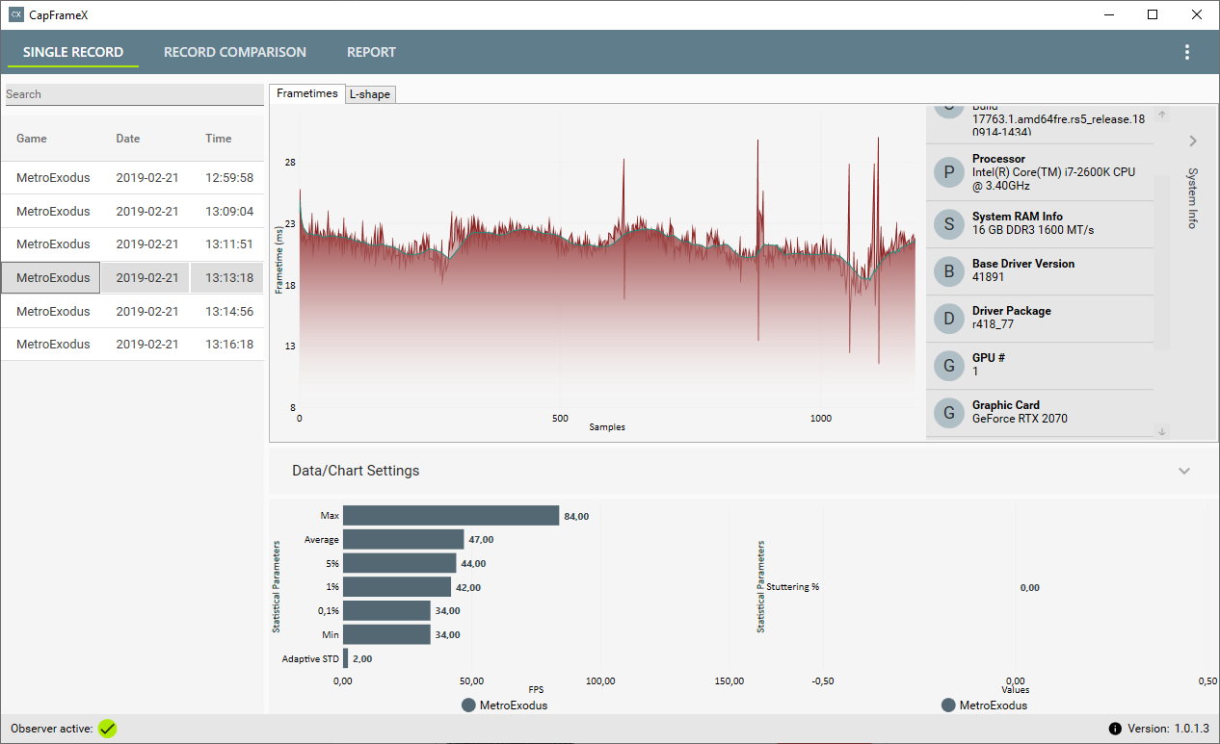Click the 41891 base driver value
Screen dimensions: 1220x744
pyautogui.click(x=988, y=277)
